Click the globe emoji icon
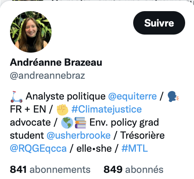This screenshot has width=194, height=179. coord(67,123)
